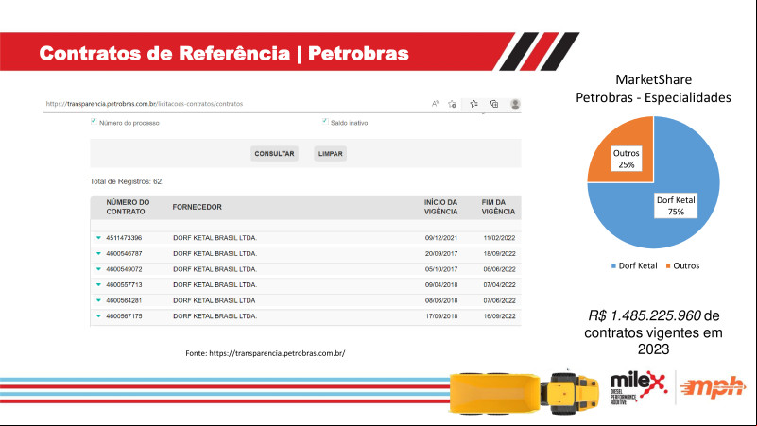Image resolution: width=757 pixels, height=426 pixels.
Task: Click the R$ 1.485.225.960 contract value text
Action: (x=644, y=315)
